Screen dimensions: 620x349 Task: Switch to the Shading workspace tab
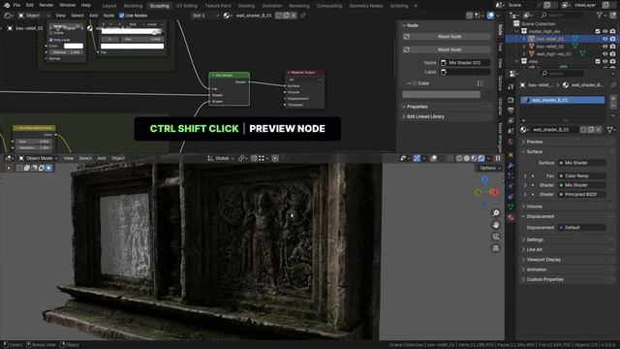[x=246, y=6]
